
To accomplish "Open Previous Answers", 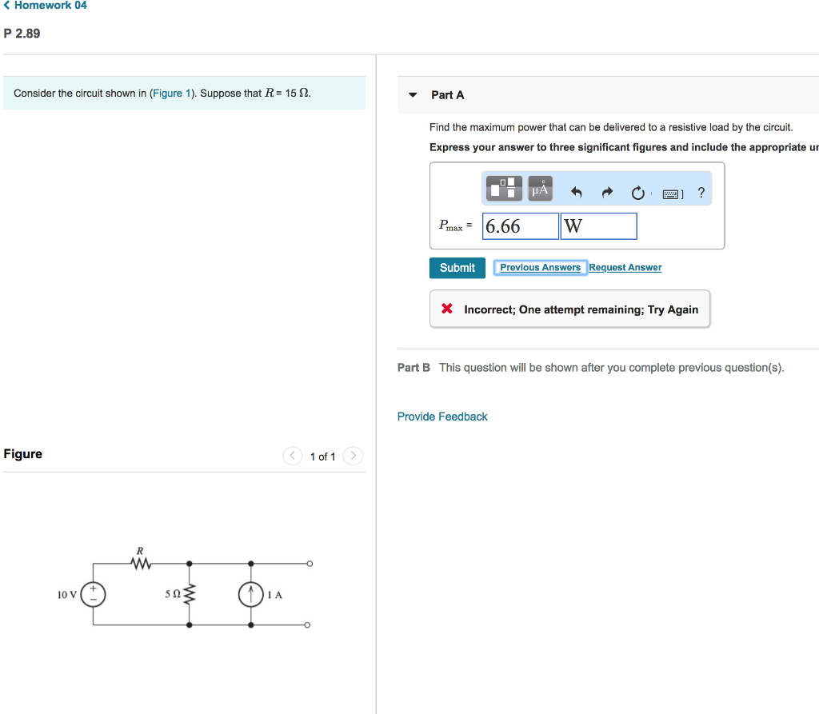I will (x=540, y=267).
